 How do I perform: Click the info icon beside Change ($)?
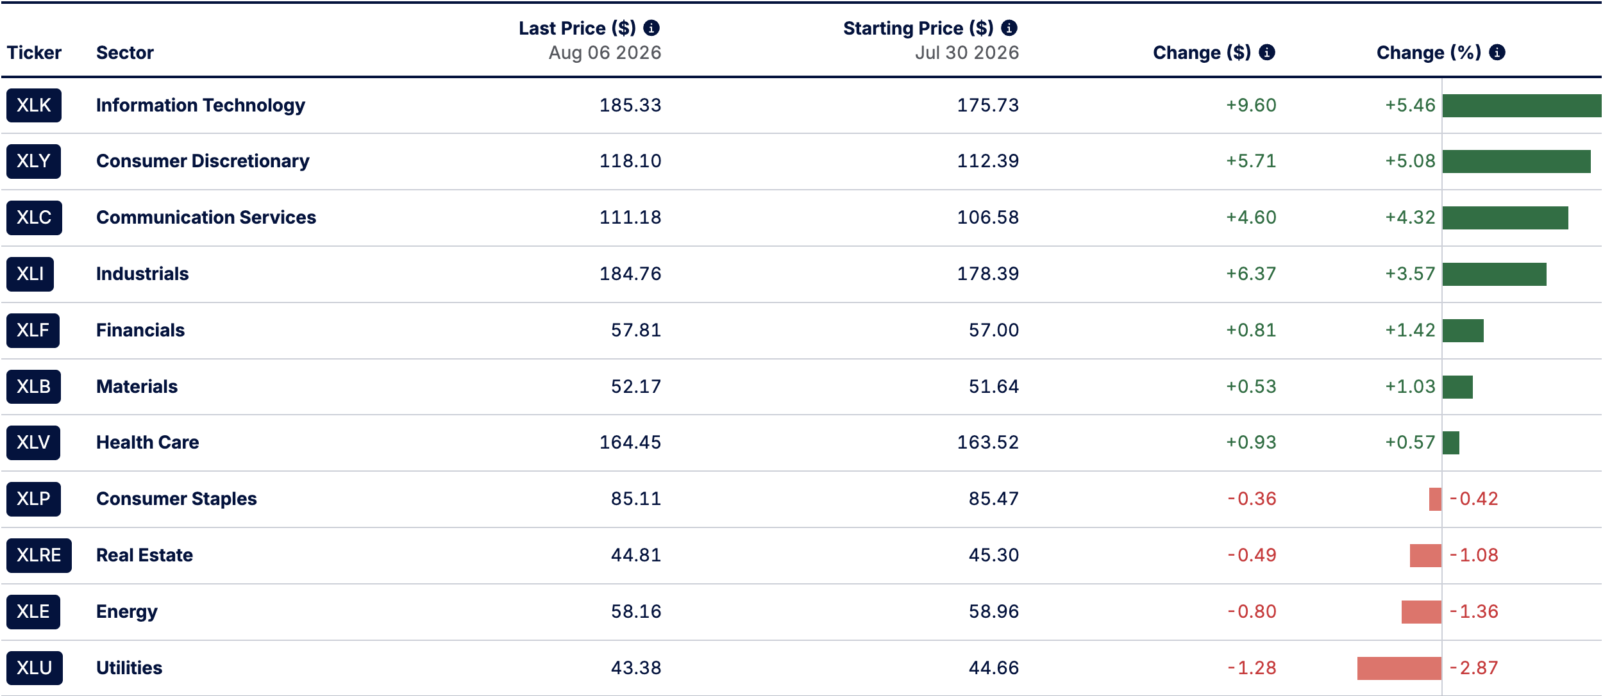point(1267,53)
